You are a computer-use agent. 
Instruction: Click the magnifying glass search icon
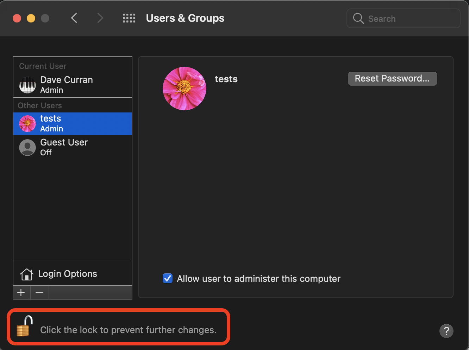coord(358,19)
